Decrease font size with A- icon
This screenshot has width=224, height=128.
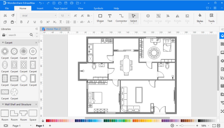click(82, 16)
